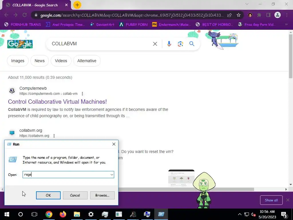293x220 pixels.
Task: Submit search with magnifier icon
Action: pos(192,44)
